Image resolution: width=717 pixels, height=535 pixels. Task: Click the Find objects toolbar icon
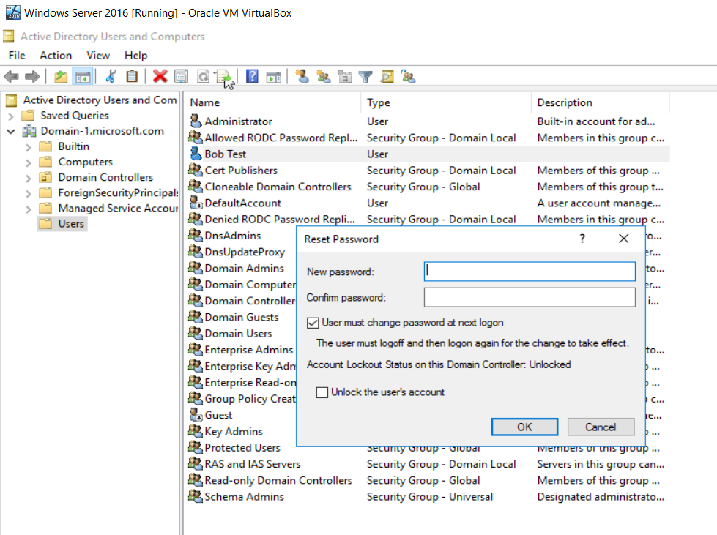pyautogui.click(x=387, y=76)
